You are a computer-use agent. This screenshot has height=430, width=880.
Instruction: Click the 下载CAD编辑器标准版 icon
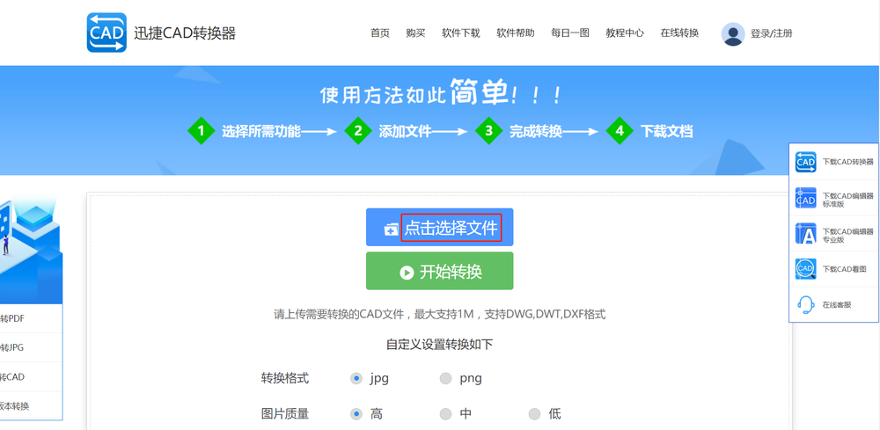[x=806, y=198]
